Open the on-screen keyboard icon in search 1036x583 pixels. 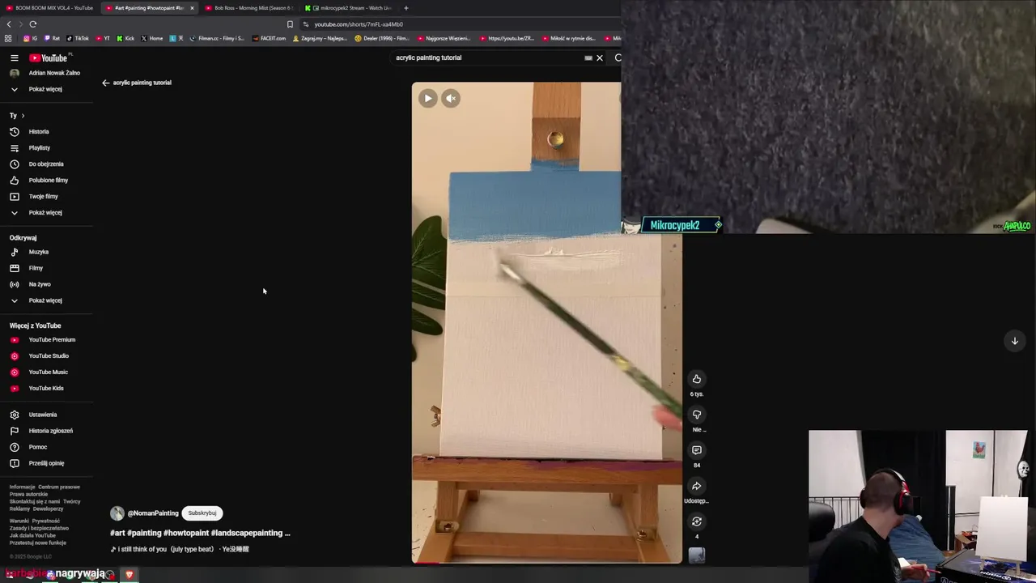[x=588, y=57]
